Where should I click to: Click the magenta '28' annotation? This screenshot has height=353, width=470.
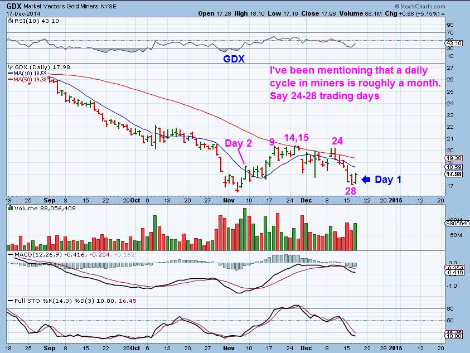[x=350, y=191]
